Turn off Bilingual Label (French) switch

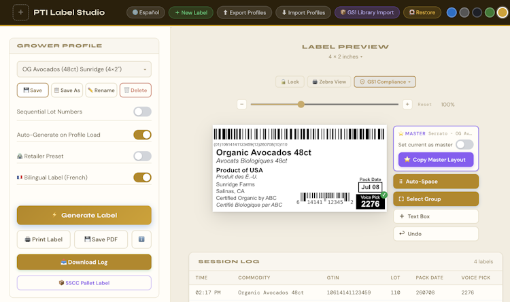(142, 178)
